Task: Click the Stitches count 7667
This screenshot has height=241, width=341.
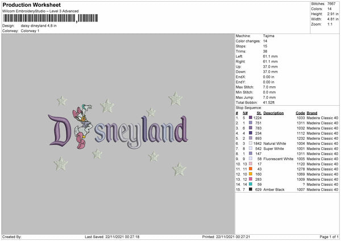Action: 331,4
